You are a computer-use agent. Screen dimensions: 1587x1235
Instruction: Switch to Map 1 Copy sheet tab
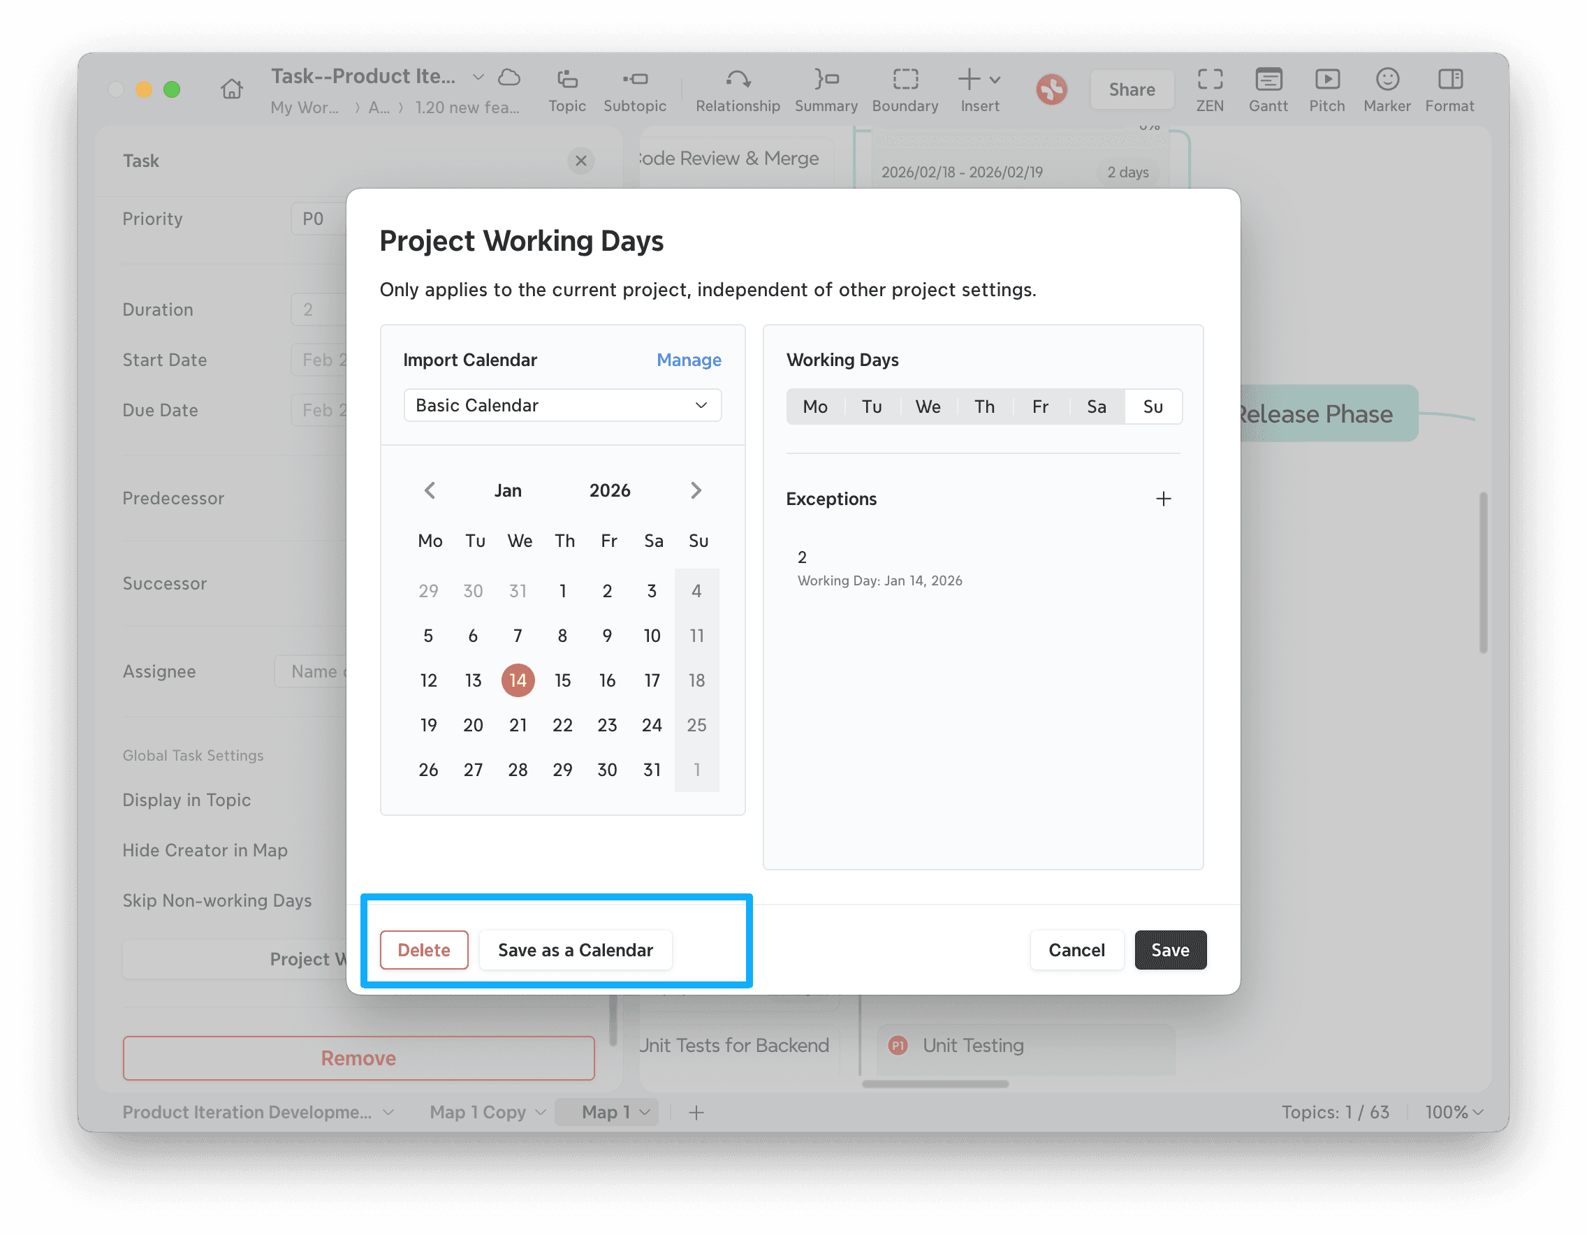pyautogui.click(x=477, y=1112)
